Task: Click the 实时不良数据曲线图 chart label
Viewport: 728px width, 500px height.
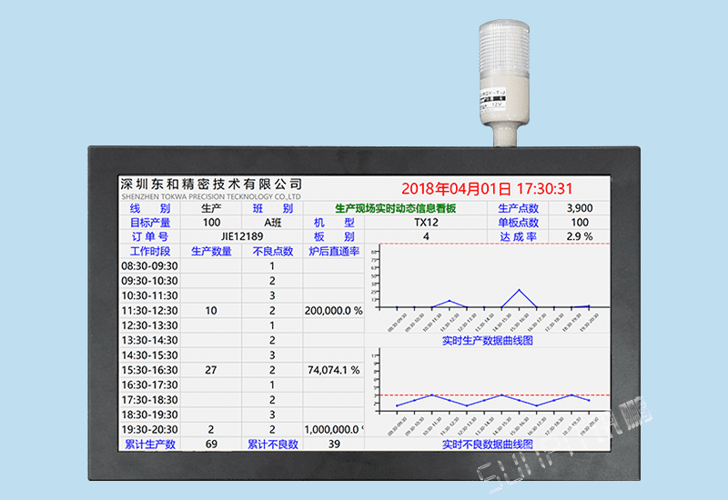Action: click(x=487, y=444)
